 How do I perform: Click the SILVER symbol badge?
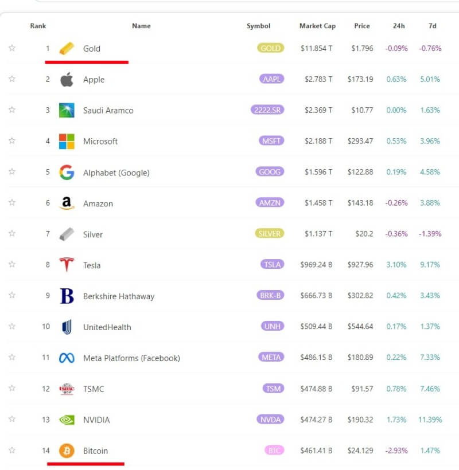point(270,233)
